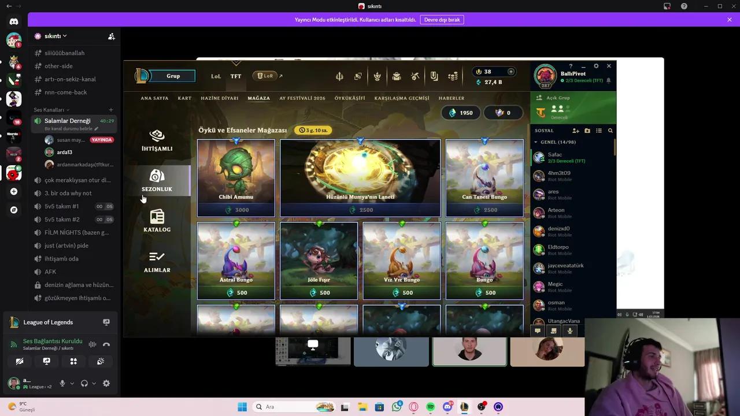Open the coins currency icon in top bar
Screen dimensions: 740x416
pyautogui.click(x=453, y=76)
